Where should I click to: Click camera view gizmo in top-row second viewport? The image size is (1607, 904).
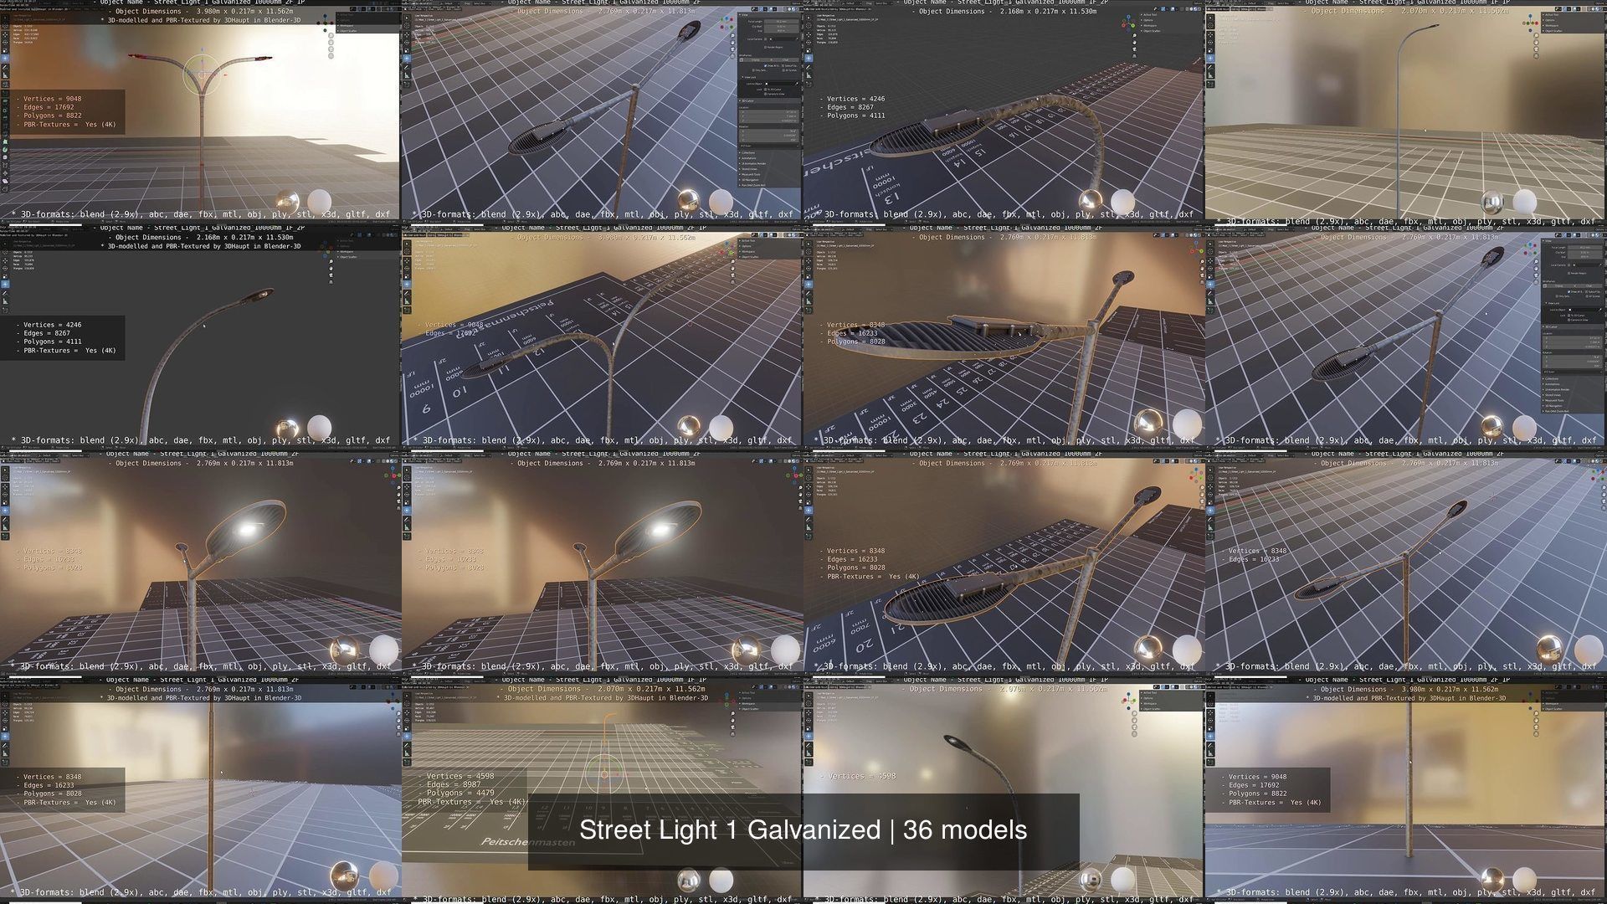pyautogui.click(x=732, y=49)
